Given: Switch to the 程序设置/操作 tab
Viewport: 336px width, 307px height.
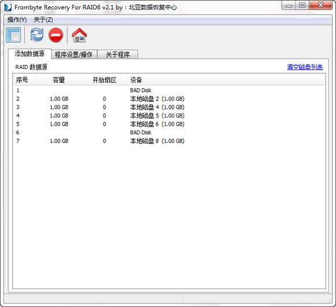Looking at the screenshot, I should click(74, 54).
